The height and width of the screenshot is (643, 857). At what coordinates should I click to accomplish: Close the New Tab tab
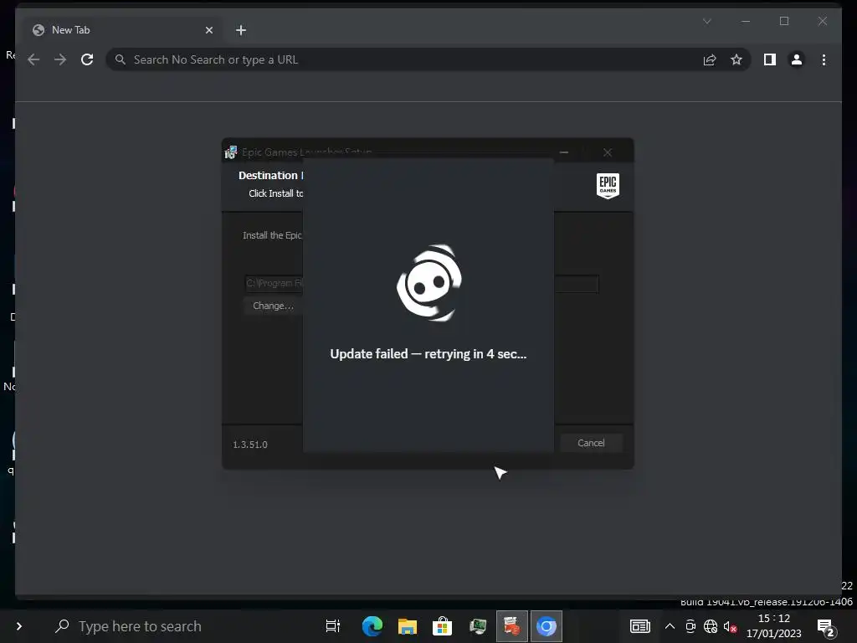coord(208,30)
